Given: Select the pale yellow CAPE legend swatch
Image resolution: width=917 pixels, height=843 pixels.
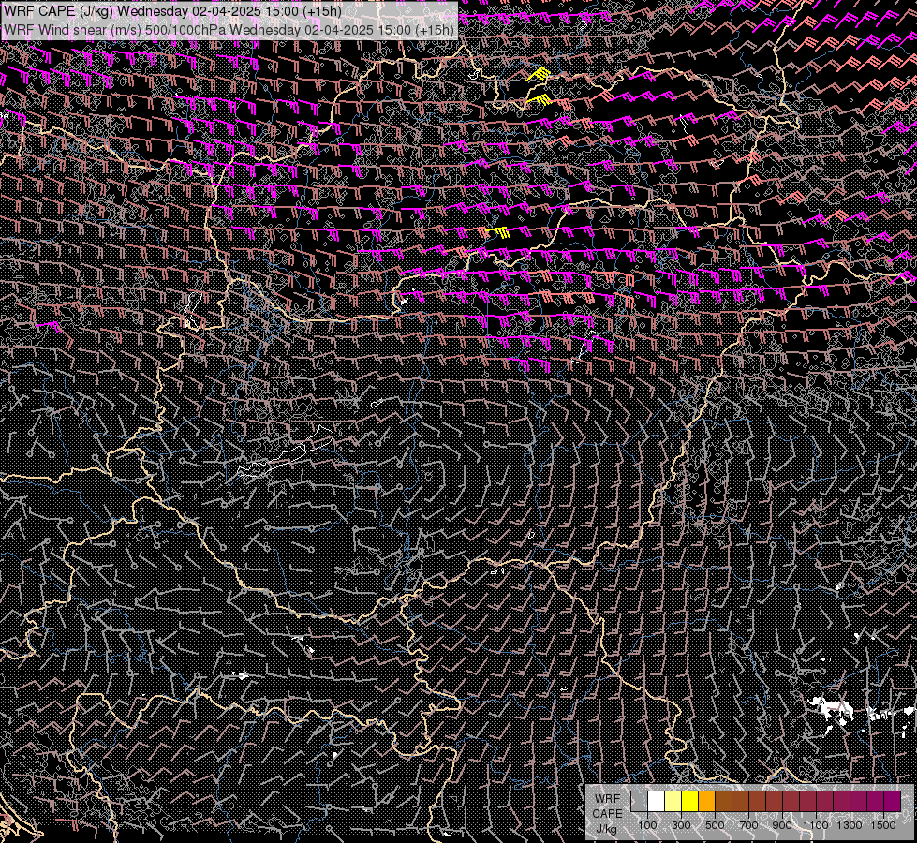Looking at the screenshot, I should (x=673, y=802).
